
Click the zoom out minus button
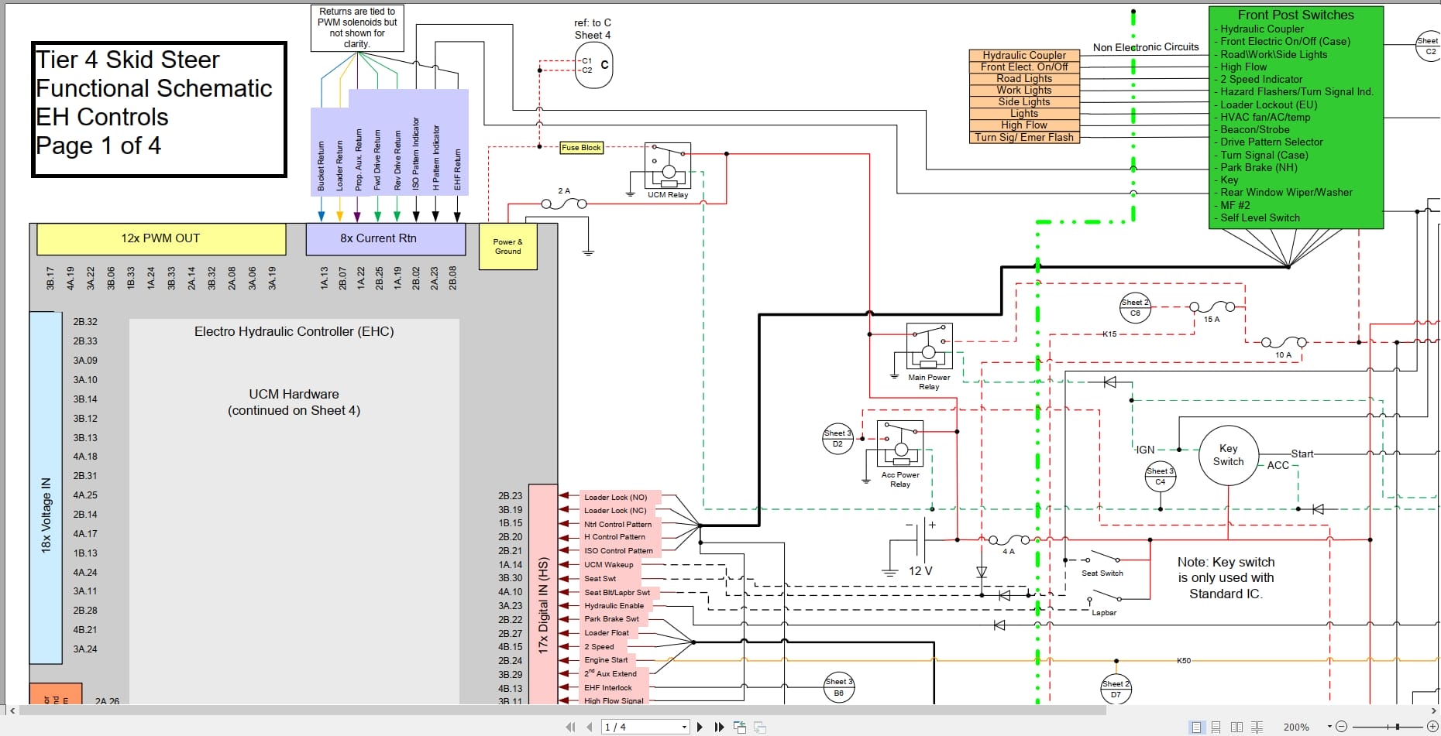point(1342,727)
